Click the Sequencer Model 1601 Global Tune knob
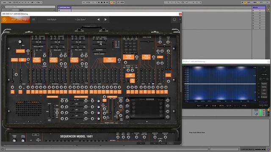The image size is (271, 152). (x=14, y=141)
